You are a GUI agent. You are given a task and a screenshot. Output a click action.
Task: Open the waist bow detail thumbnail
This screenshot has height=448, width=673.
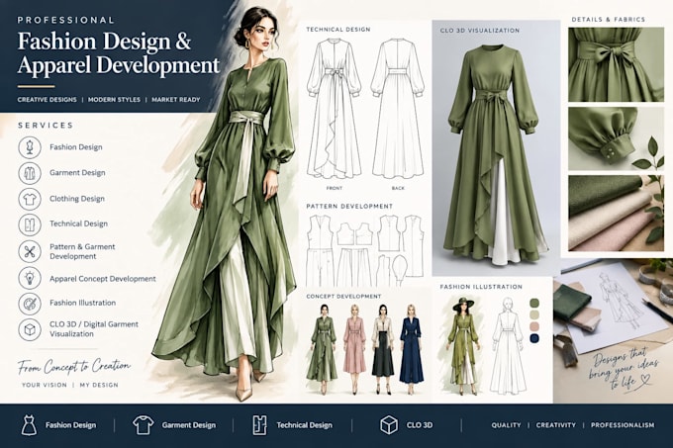[616, 64]
